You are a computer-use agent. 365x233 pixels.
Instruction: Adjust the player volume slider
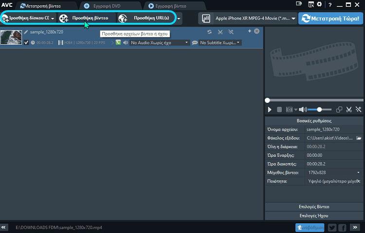[320, 110]
